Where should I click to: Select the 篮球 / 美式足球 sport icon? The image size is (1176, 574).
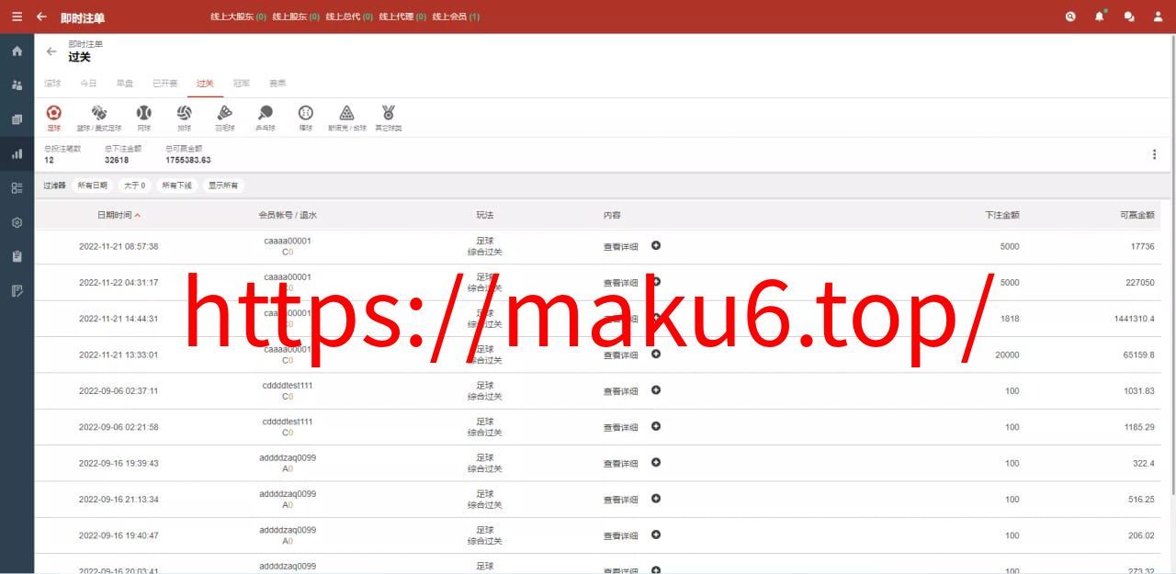coord(98,118)
